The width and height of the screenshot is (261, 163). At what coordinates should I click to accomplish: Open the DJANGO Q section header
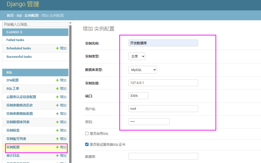click(14, 32)
